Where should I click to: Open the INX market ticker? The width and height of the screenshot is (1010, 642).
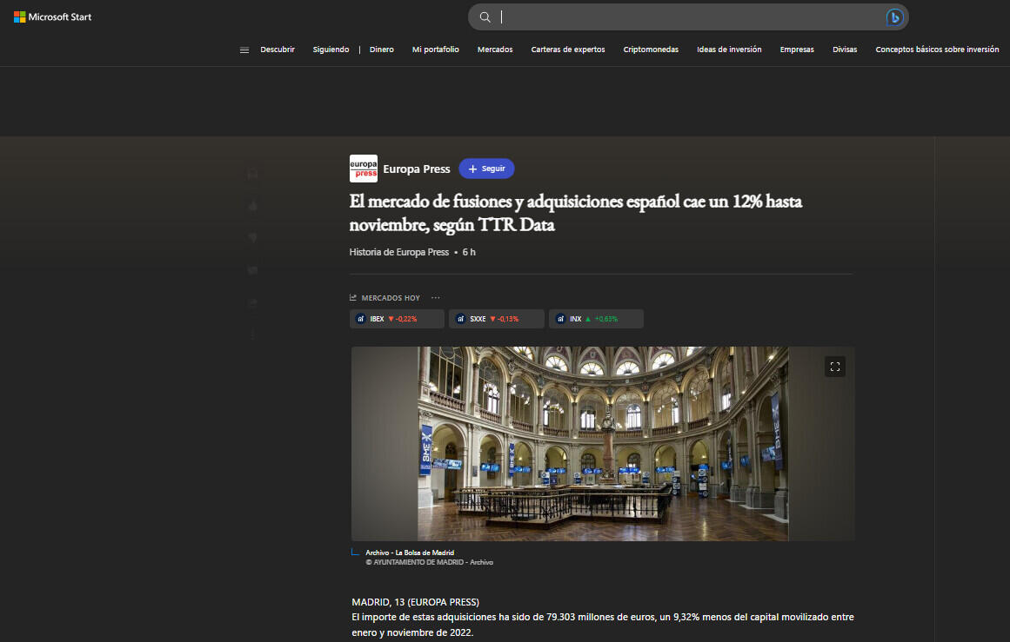596,319
